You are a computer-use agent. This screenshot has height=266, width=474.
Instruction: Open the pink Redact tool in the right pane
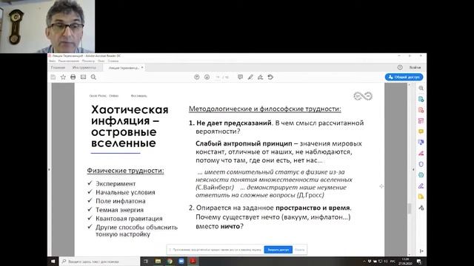click(421, 153)
